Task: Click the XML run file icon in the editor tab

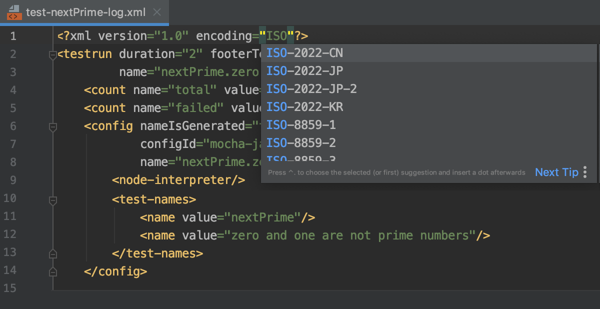Action: (x=14, y=12)
